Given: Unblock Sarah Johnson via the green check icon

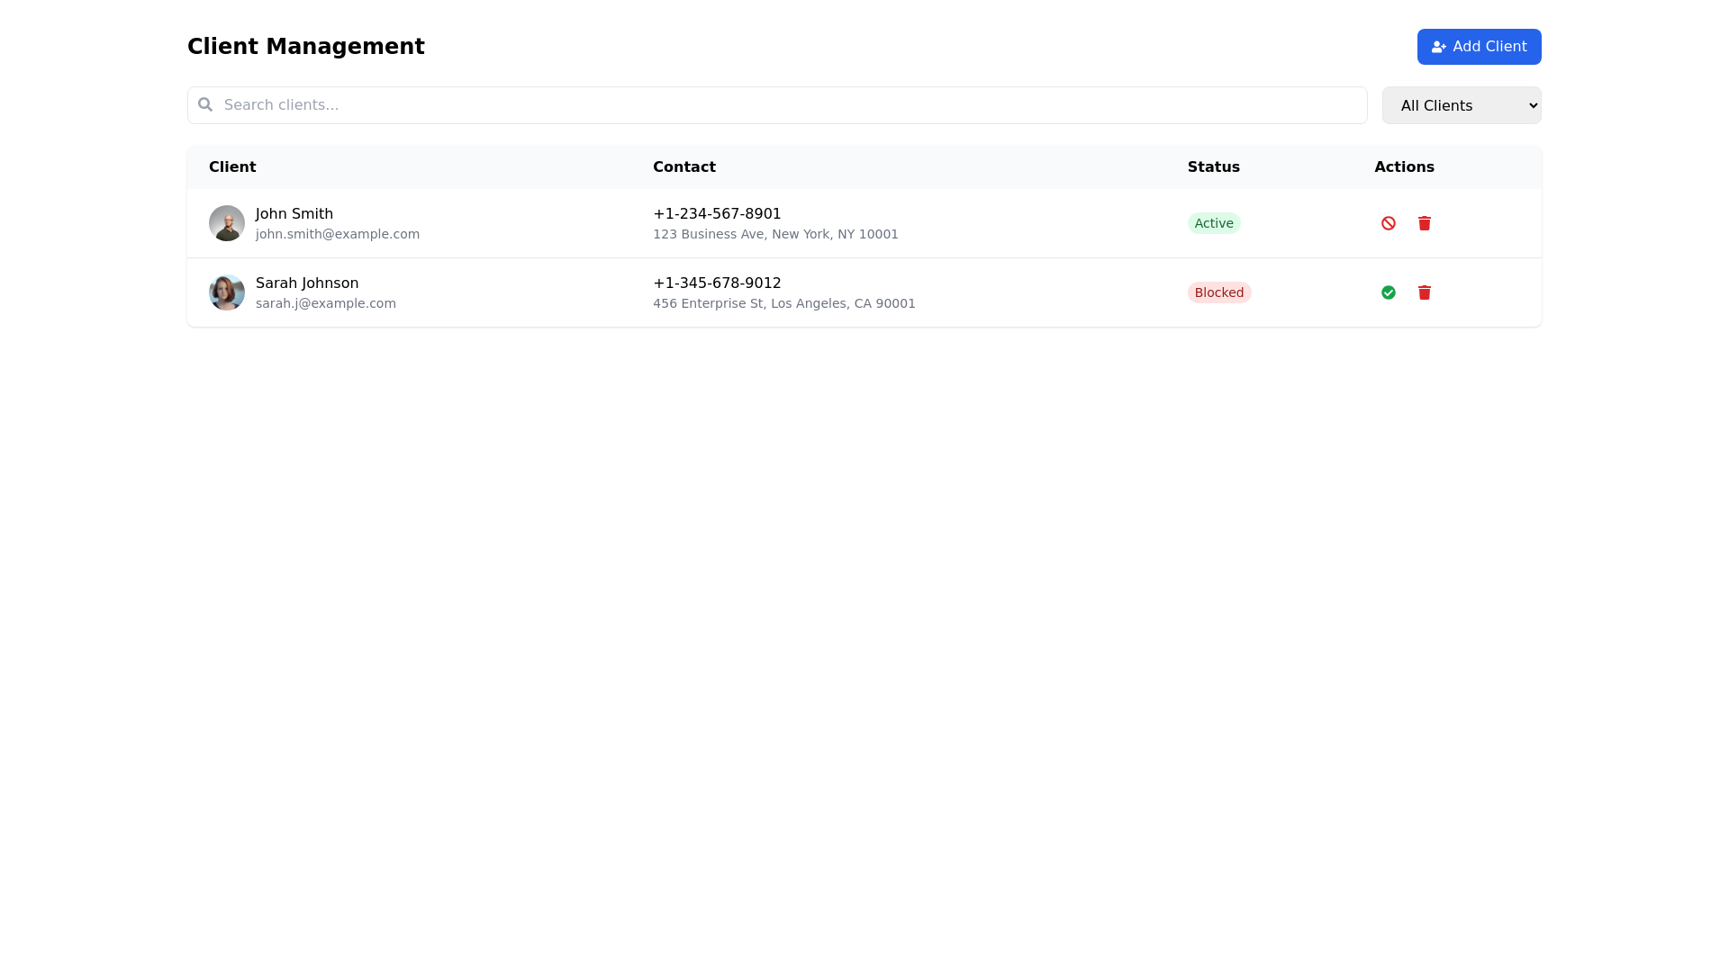Looking at the screenshot, I should coord(1389,292).
